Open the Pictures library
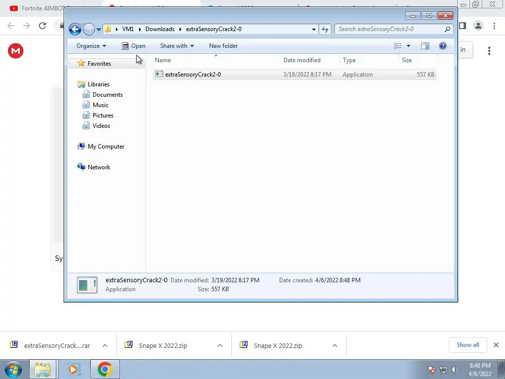 tap(98, 115)
